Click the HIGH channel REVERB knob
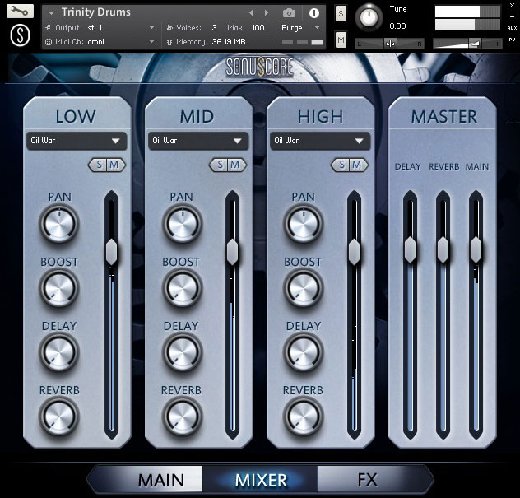The height and width of the screenshot is (498, 520). click(x=303, y=416)
